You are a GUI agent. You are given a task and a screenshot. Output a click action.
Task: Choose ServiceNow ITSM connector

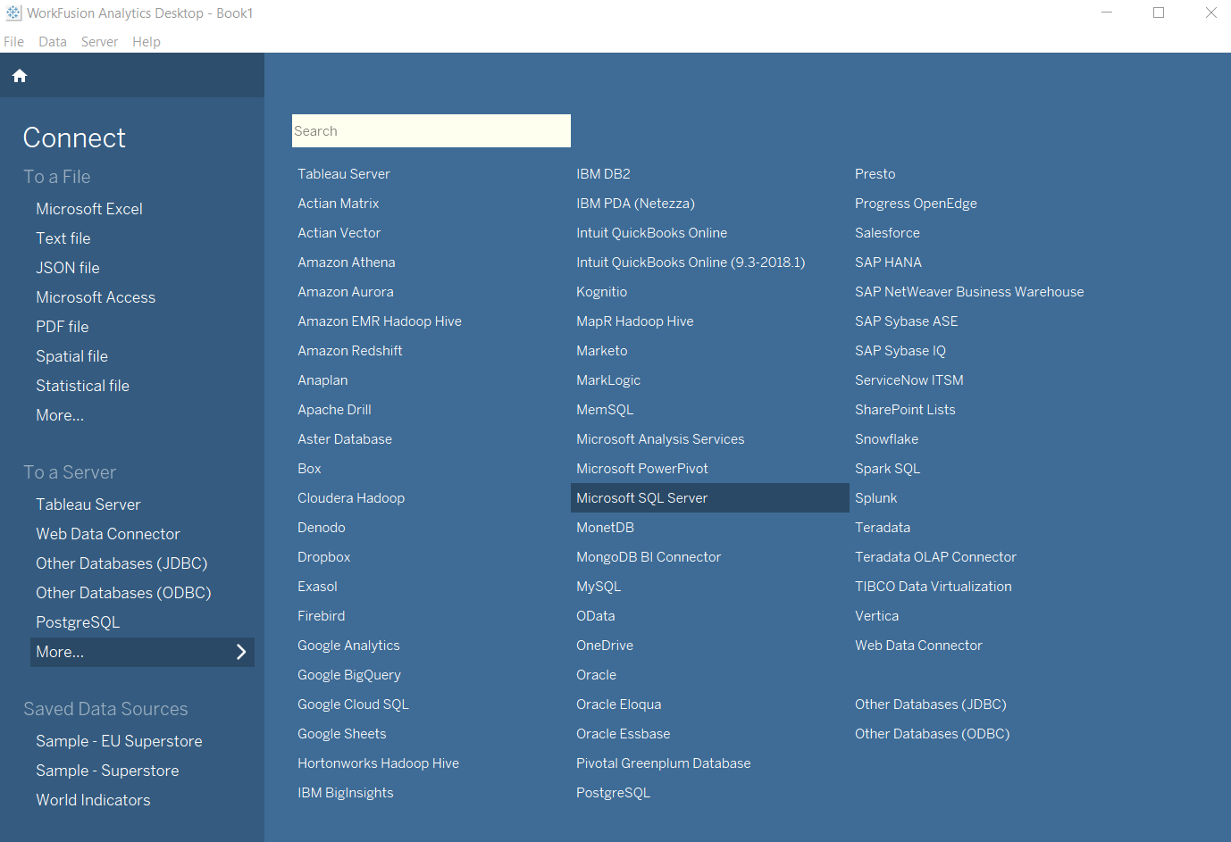tap(909, 380)
